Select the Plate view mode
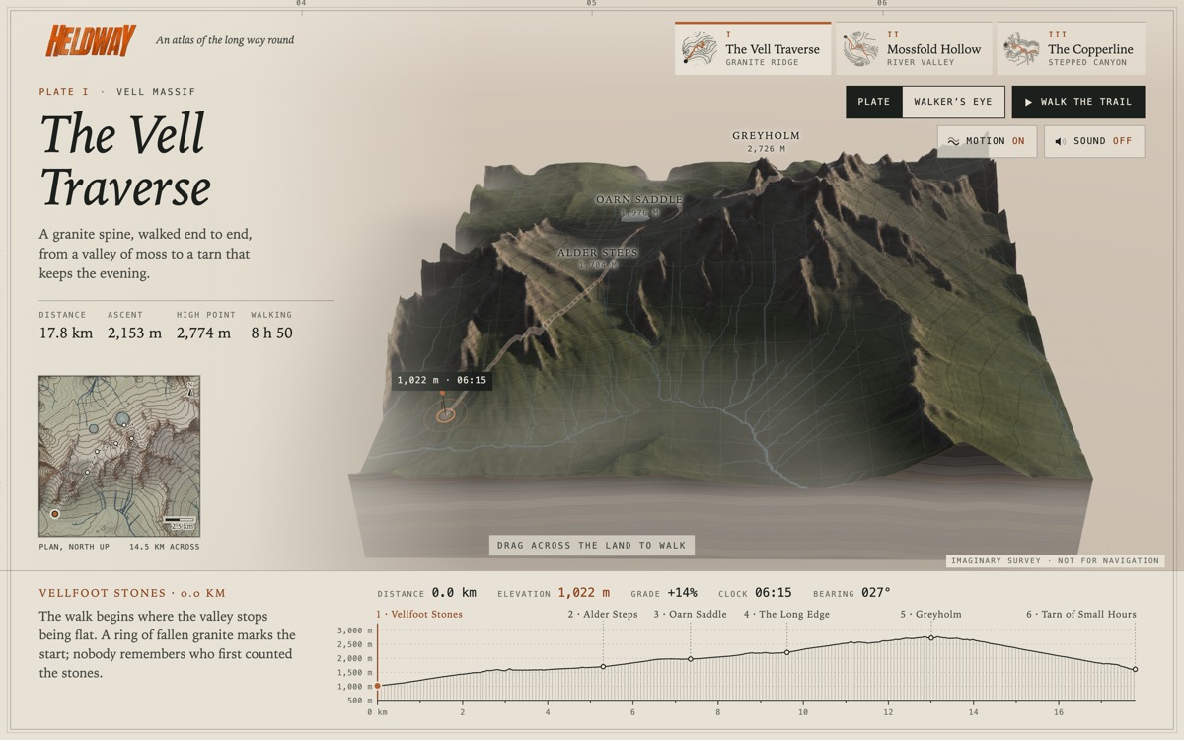Viewport: 1184px width, 740px height. pos(874,102)
